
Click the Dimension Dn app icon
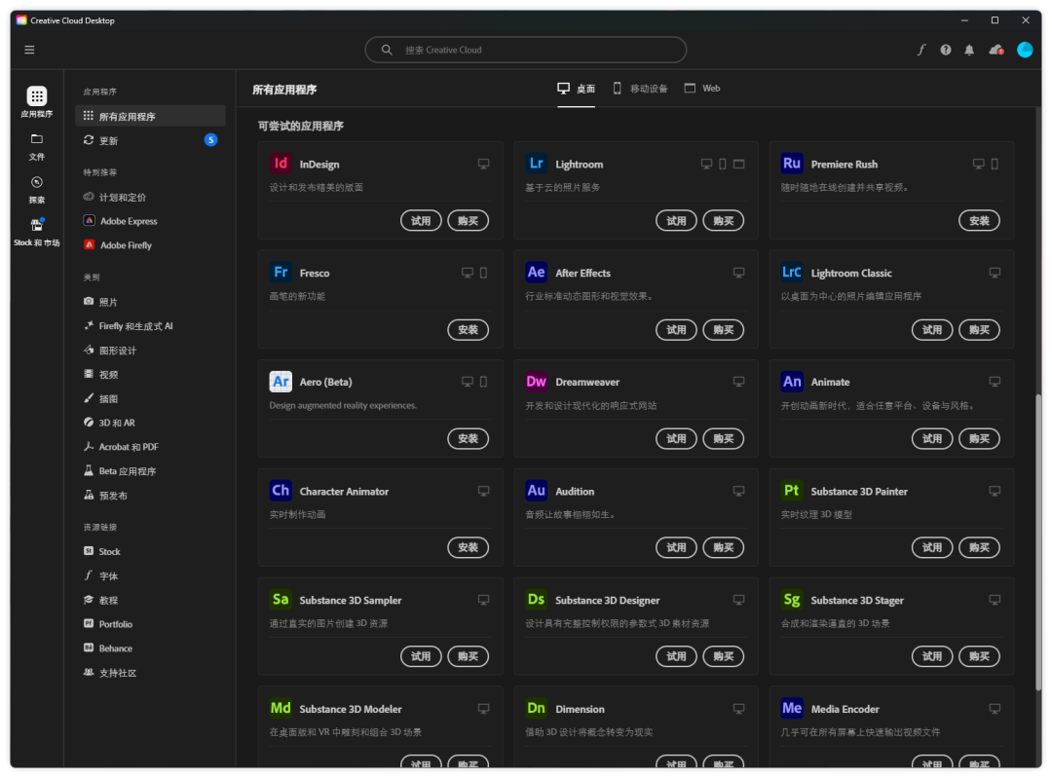pos(536,708)
